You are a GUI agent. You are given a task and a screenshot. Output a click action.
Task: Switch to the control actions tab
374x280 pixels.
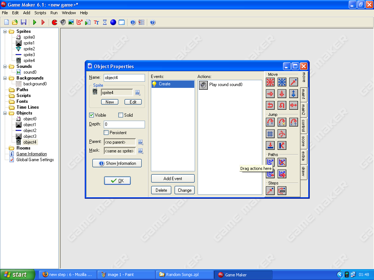[303, 125]
